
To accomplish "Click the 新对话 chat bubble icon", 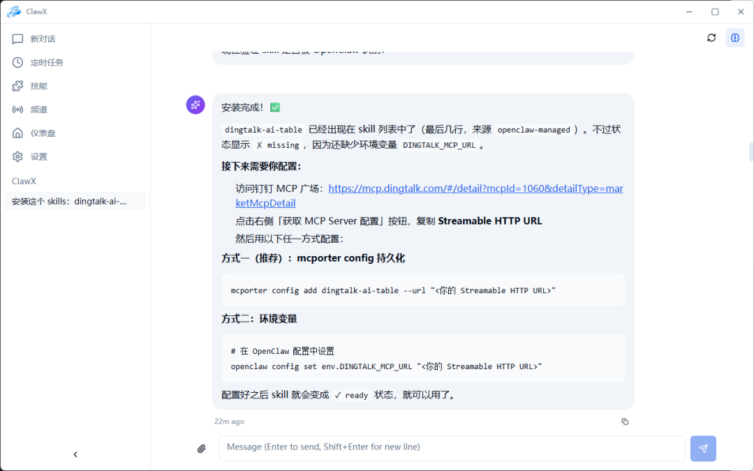I will tap(17, 39).
